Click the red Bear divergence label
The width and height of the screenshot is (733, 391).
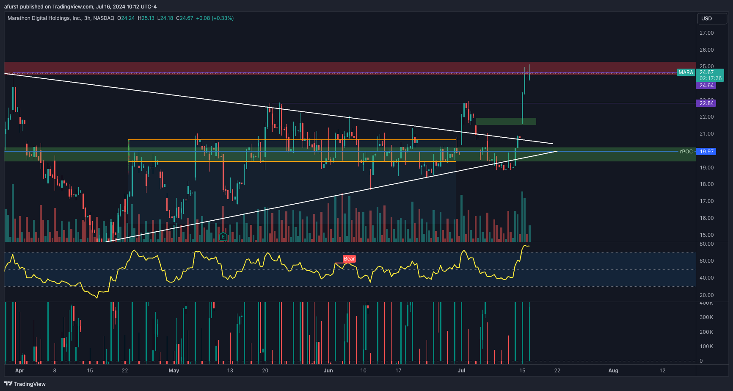(x=349, y=259)
